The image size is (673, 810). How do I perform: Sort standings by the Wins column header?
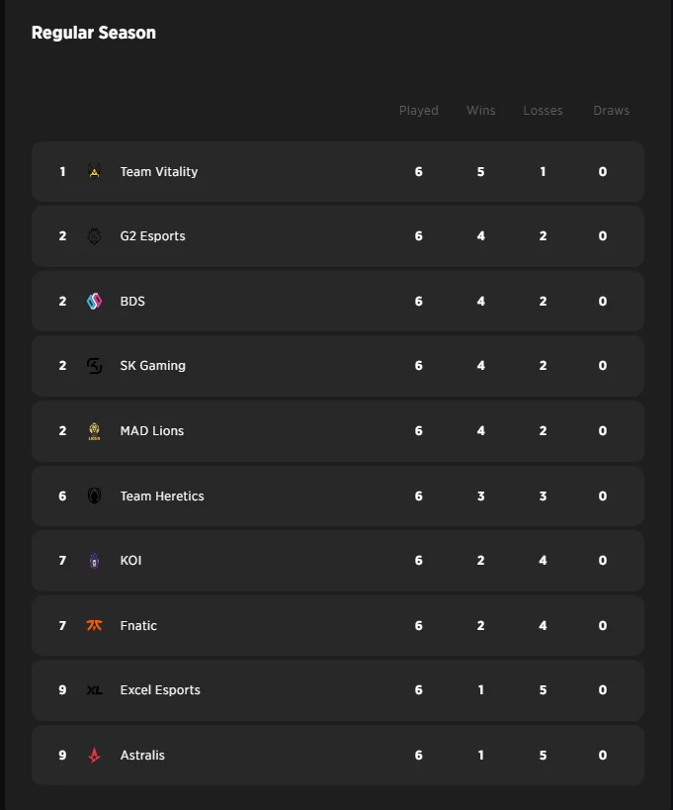pos(480,110)
